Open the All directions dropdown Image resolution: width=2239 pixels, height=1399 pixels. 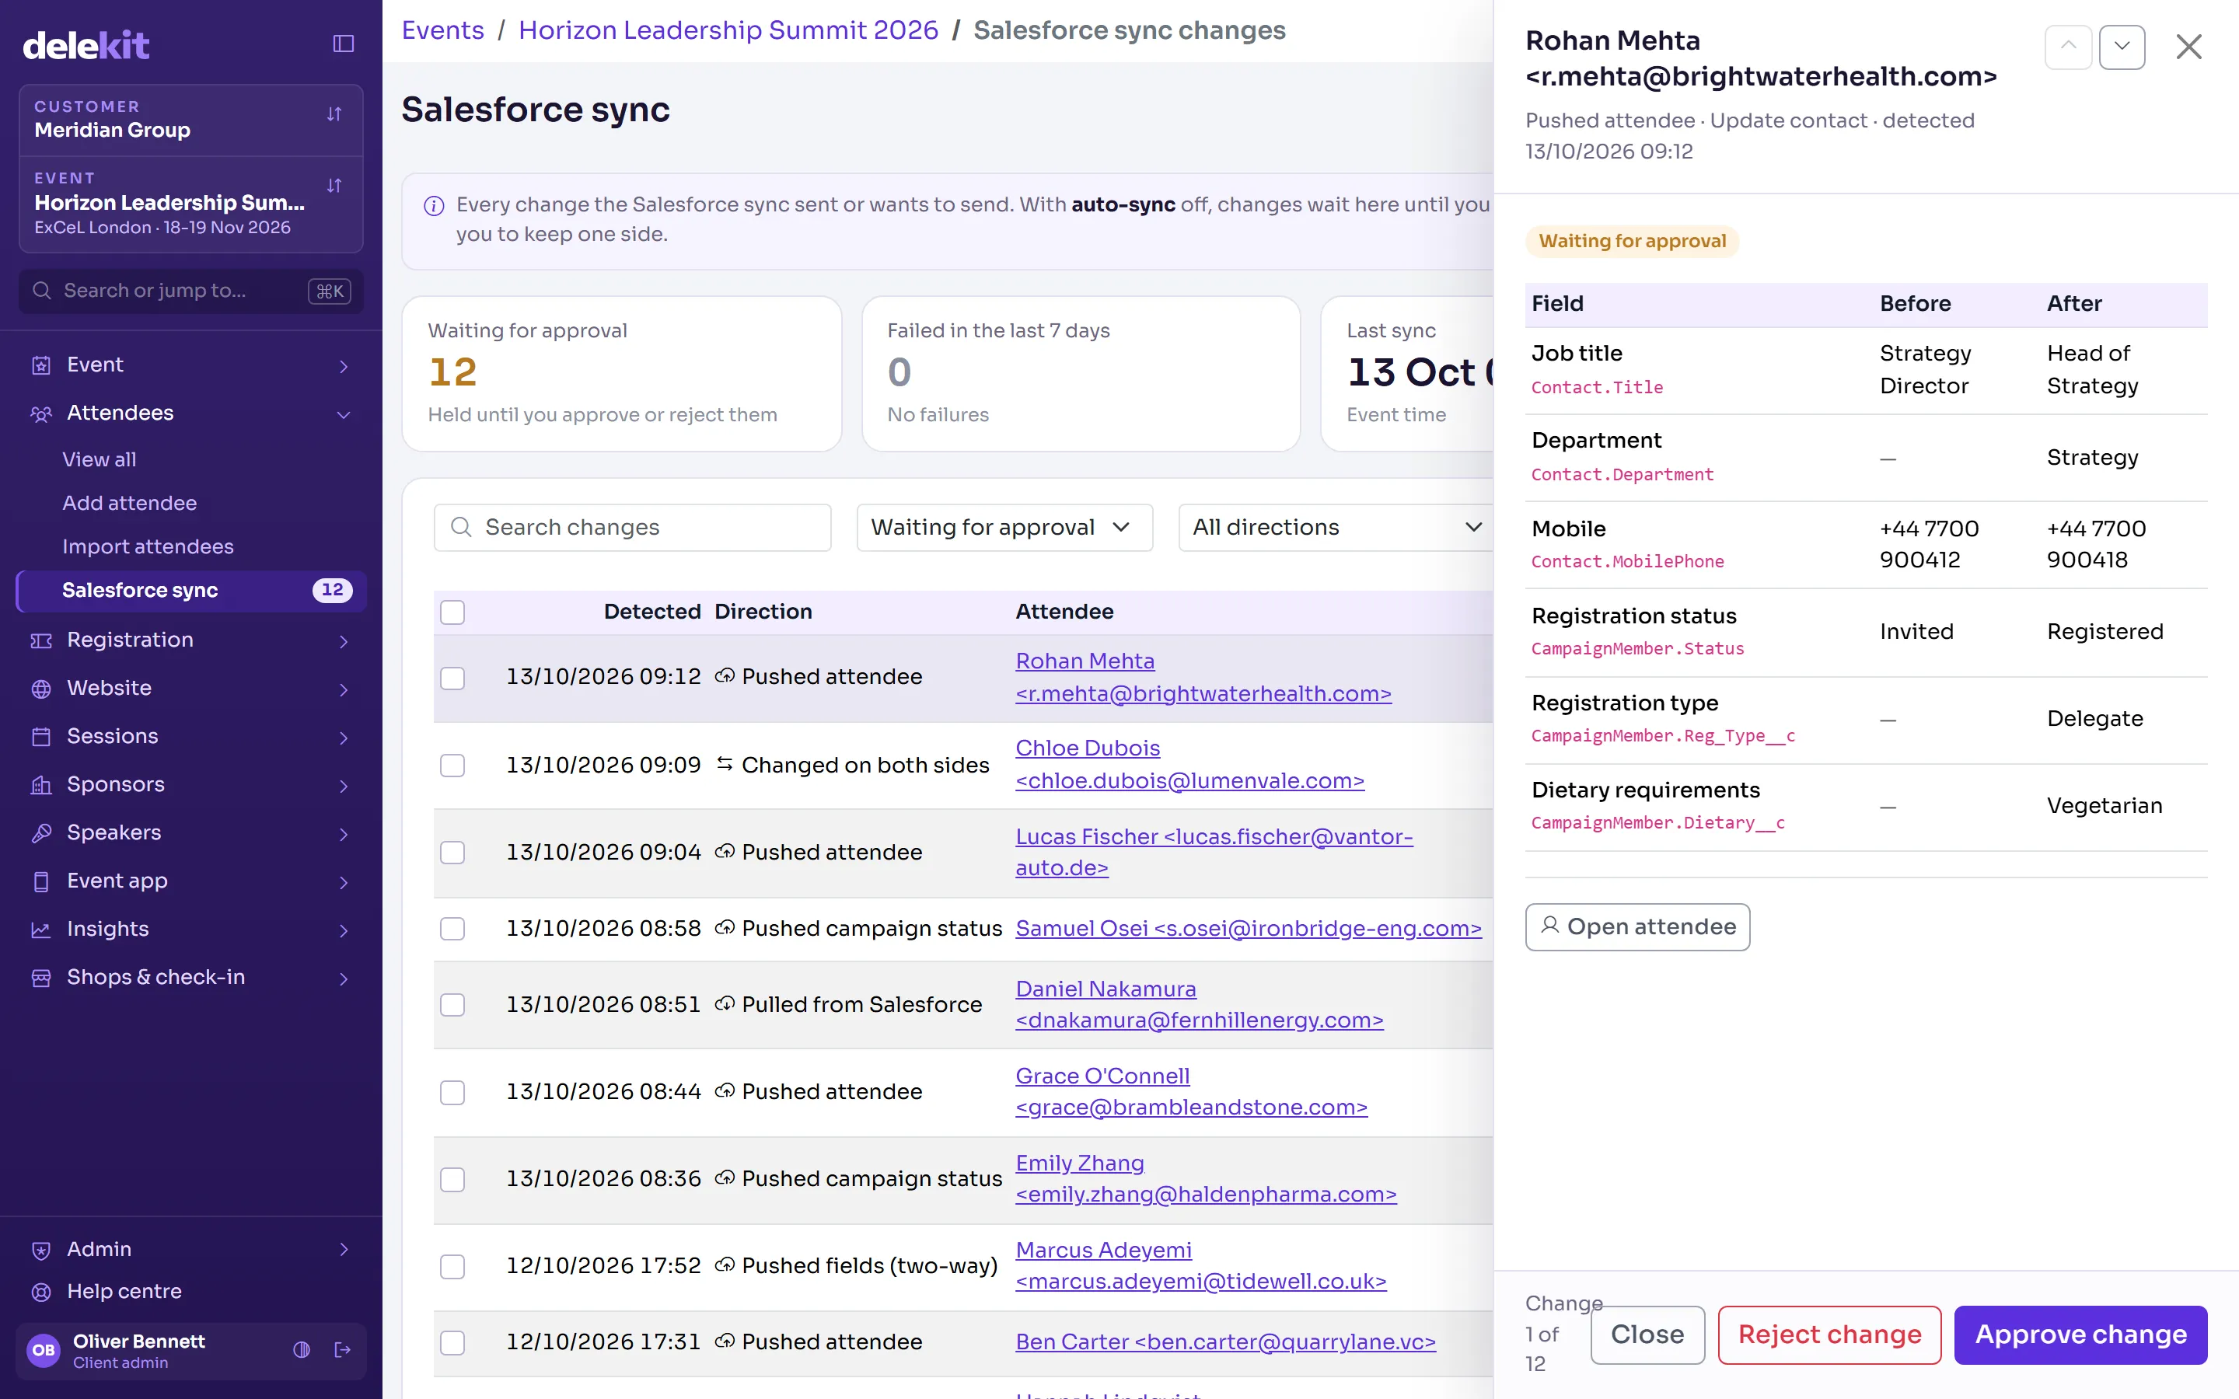click(x=1336, y=528)
